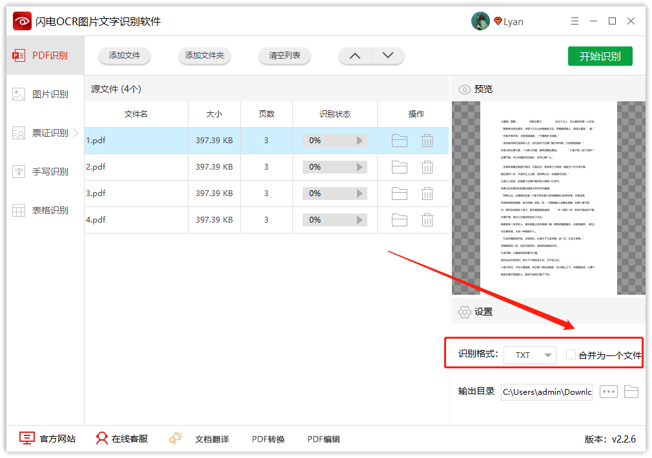Open the folder for 3.pdf
Viewport: 652px width, 458px height.
400,194
